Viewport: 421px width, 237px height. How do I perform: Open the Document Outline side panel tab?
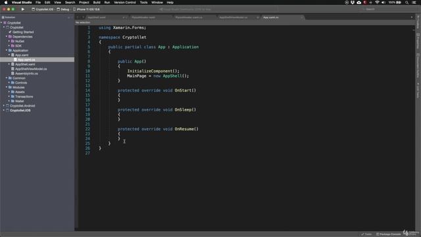[x=418, y=66]
